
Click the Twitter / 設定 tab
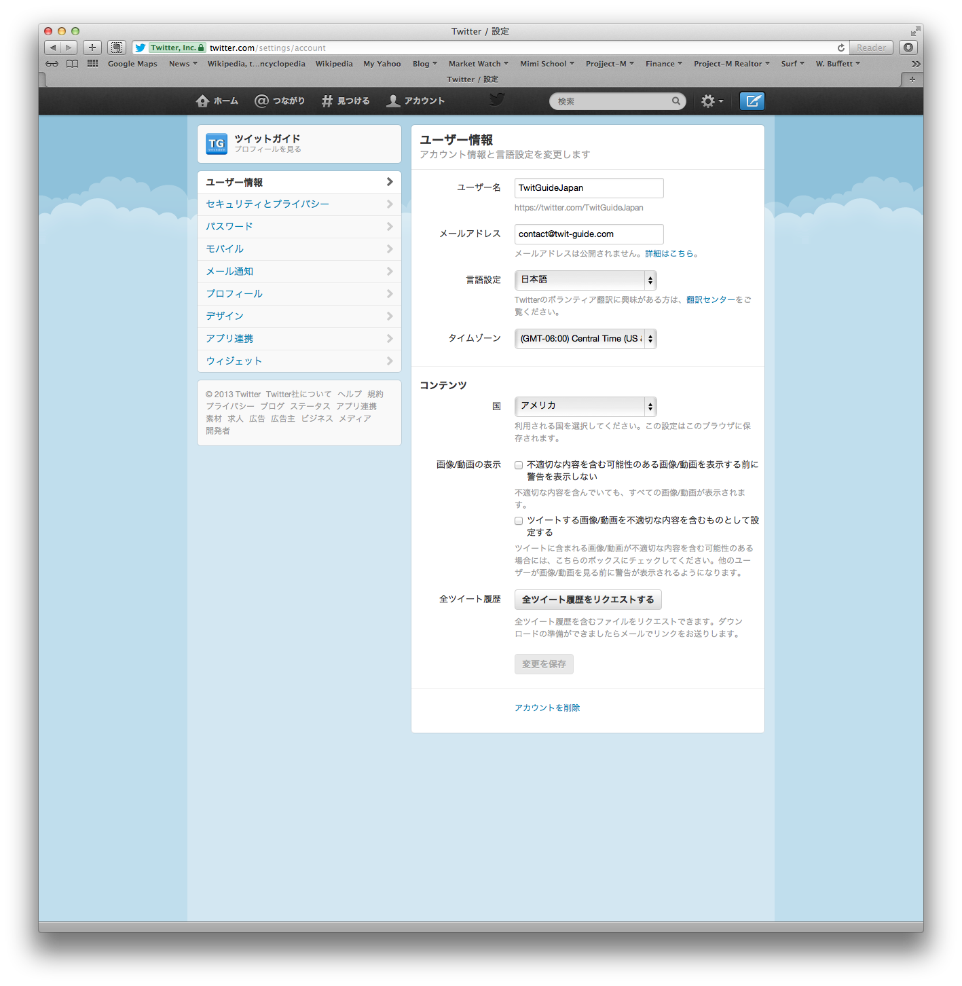[473, 79]
